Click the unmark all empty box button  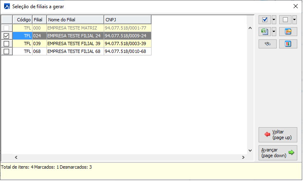coord(285,20)
